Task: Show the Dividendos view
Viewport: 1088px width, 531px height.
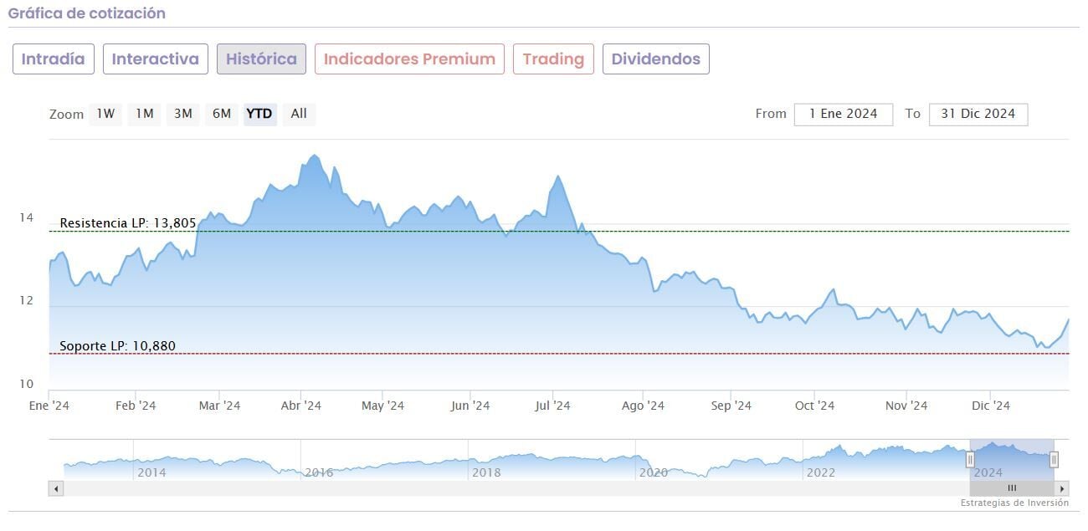Action: [x=655, y=59]
